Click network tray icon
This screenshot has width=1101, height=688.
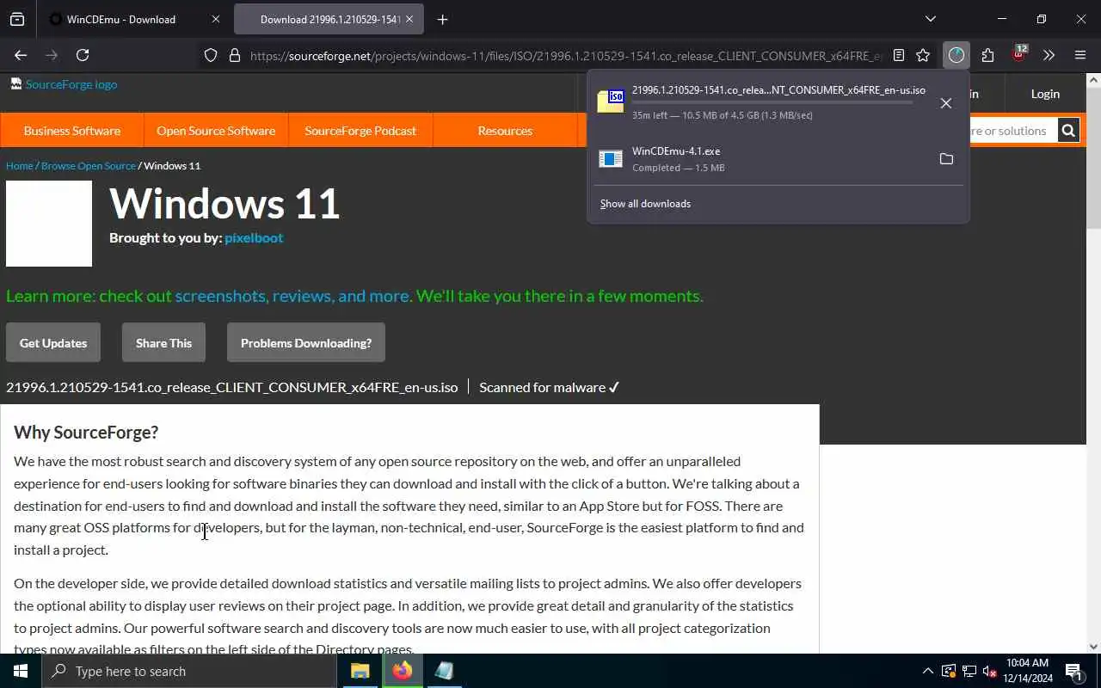click(x=969, y=671)
